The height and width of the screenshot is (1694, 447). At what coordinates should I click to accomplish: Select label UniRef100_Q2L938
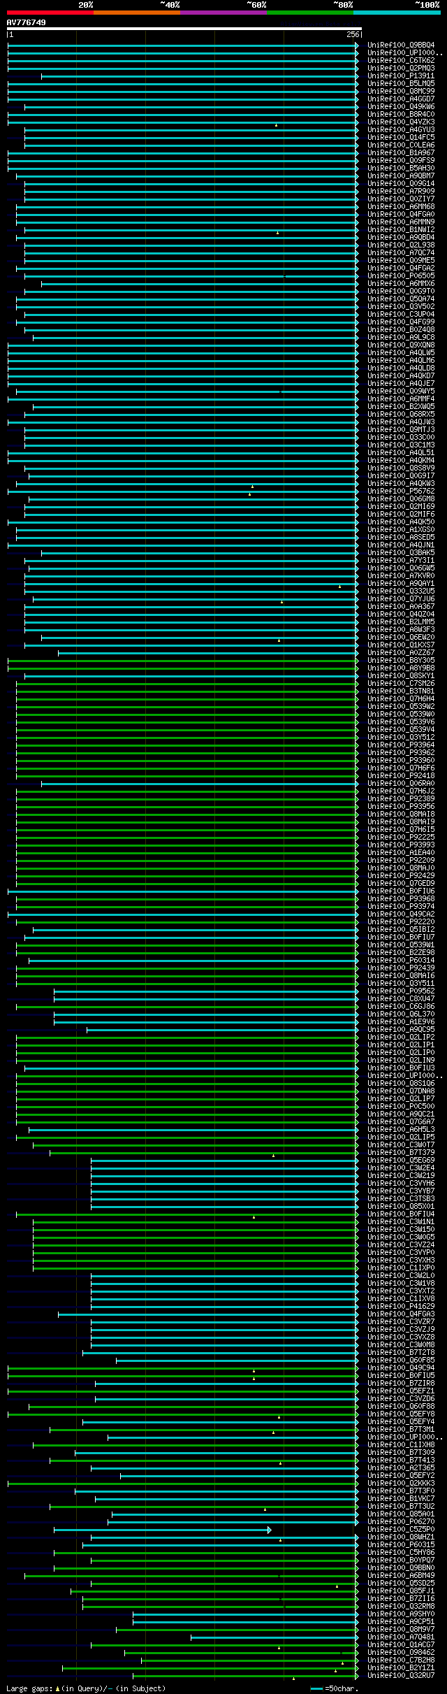click(401, 245)
